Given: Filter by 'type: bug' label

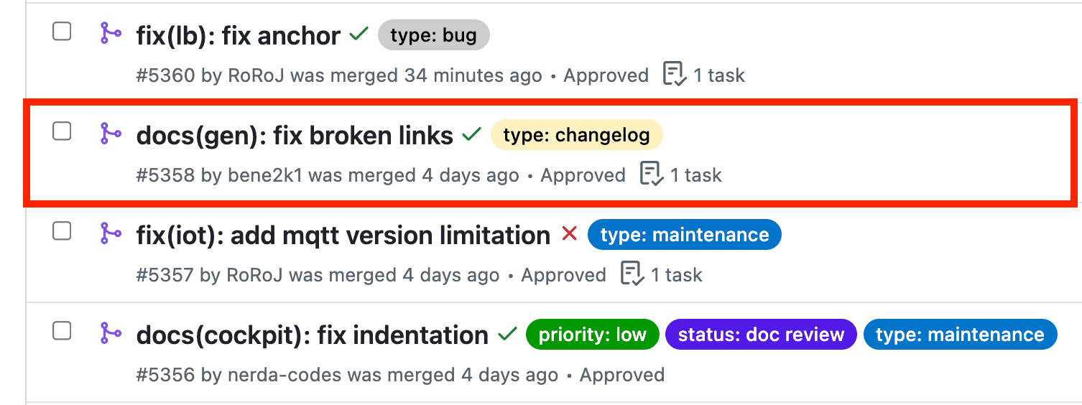Looking at the screenshot, I should (433, 35).
